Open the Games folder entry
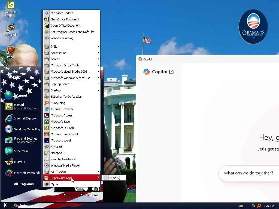 point(71,59)
